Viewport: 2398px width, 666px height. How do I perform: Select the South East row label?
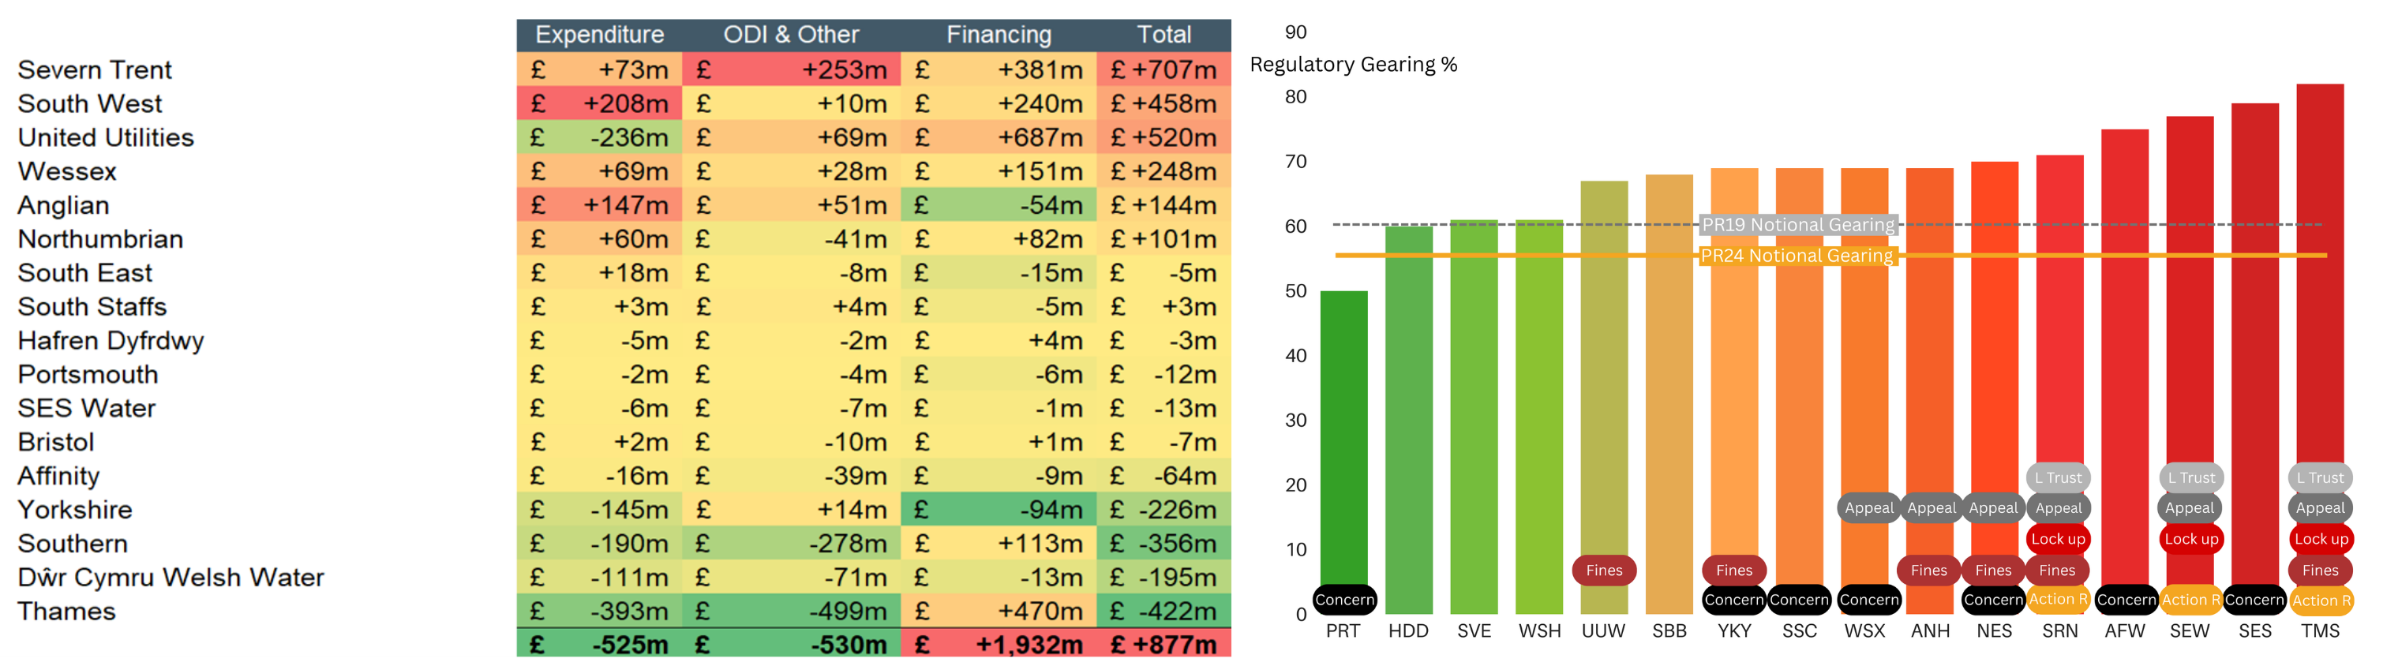pos(84,272)
